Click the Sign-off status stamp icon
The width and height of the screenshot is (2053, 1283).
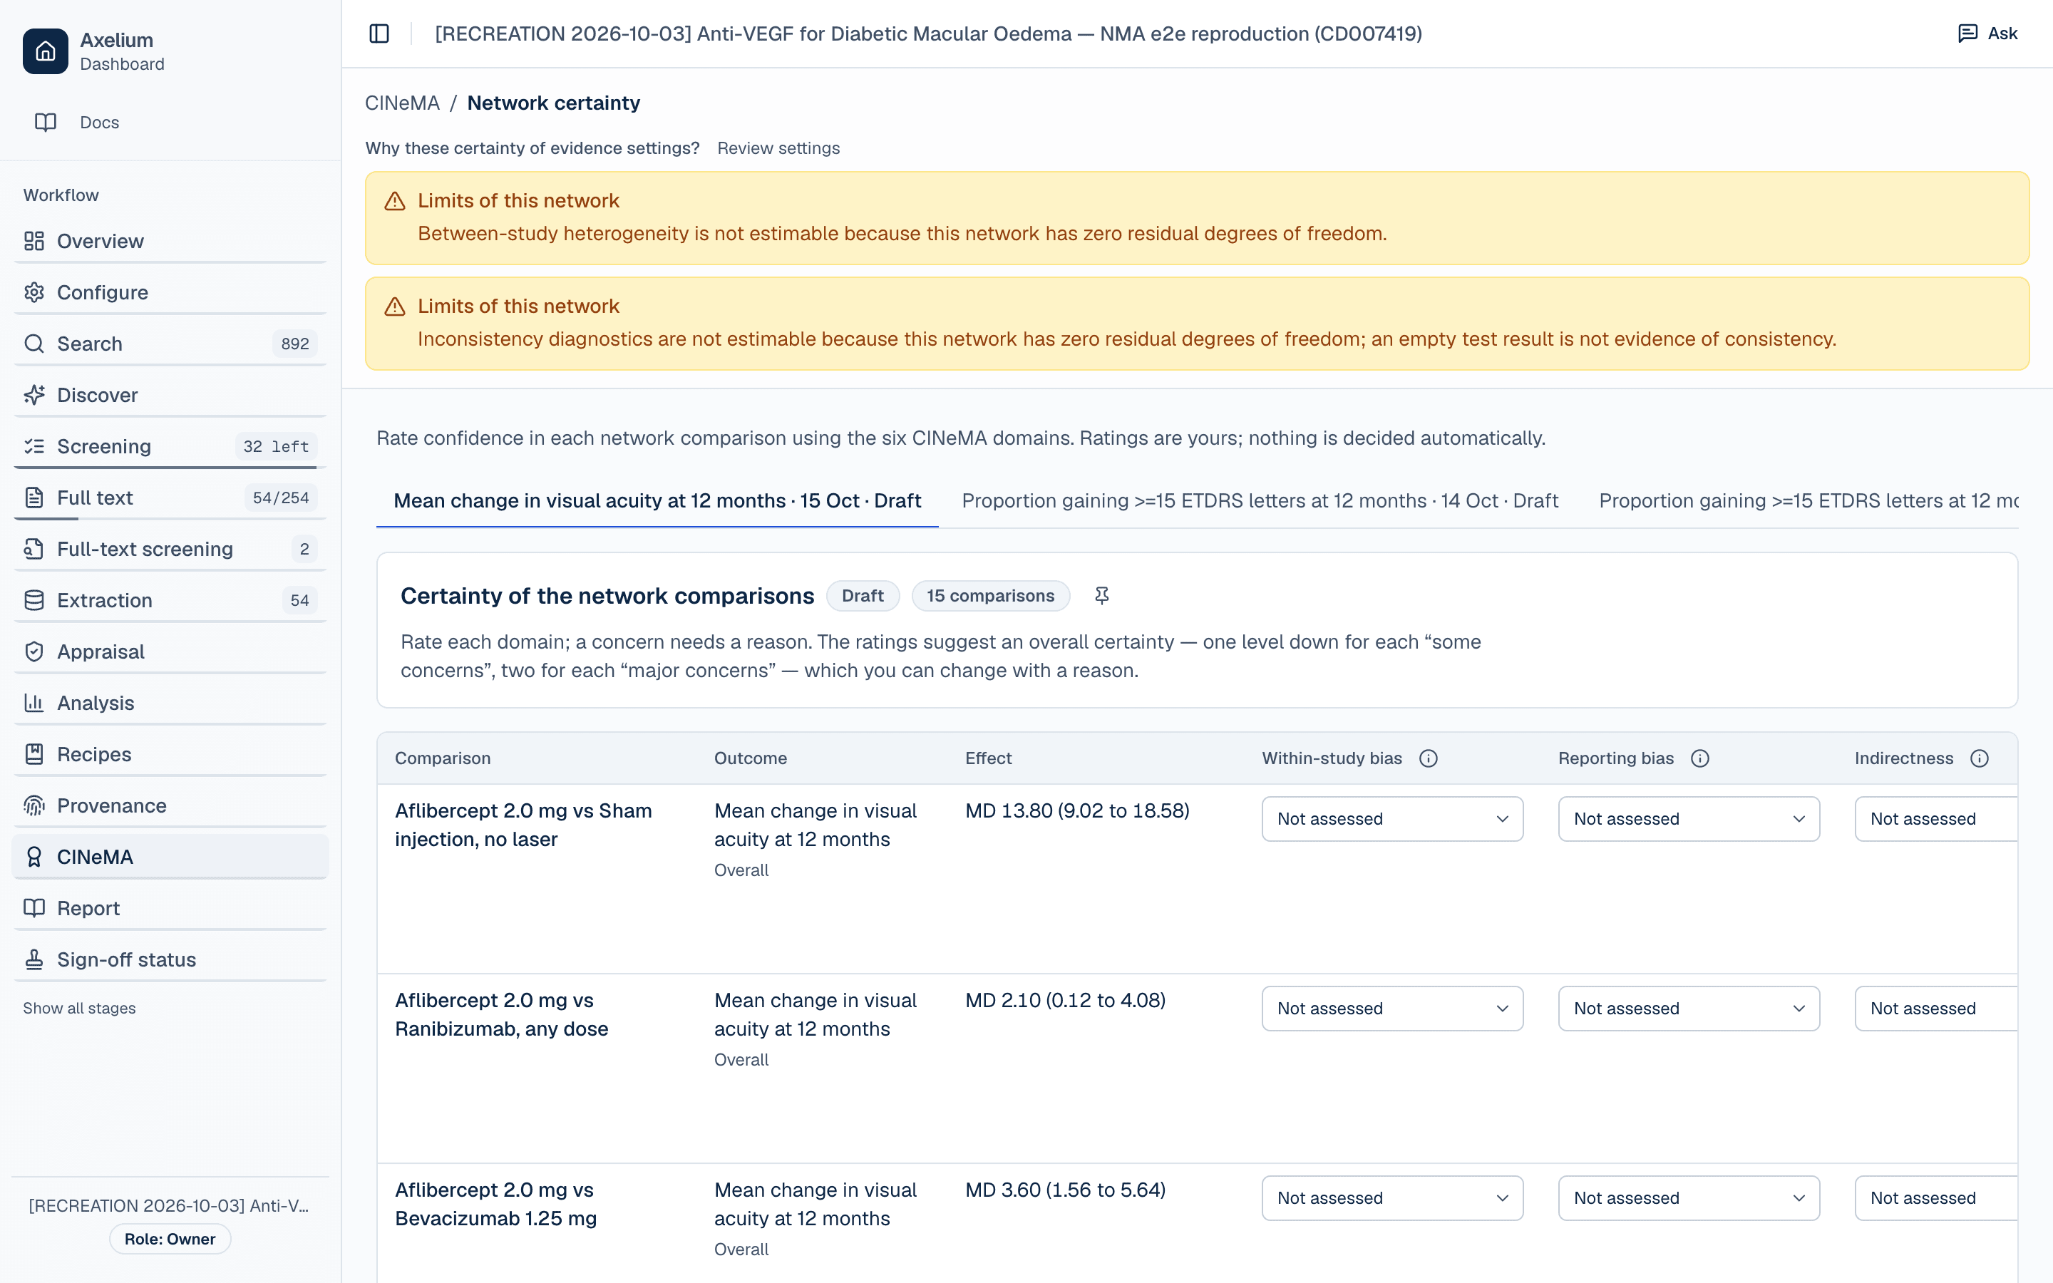pyautogui.click(x=34, y=959)
